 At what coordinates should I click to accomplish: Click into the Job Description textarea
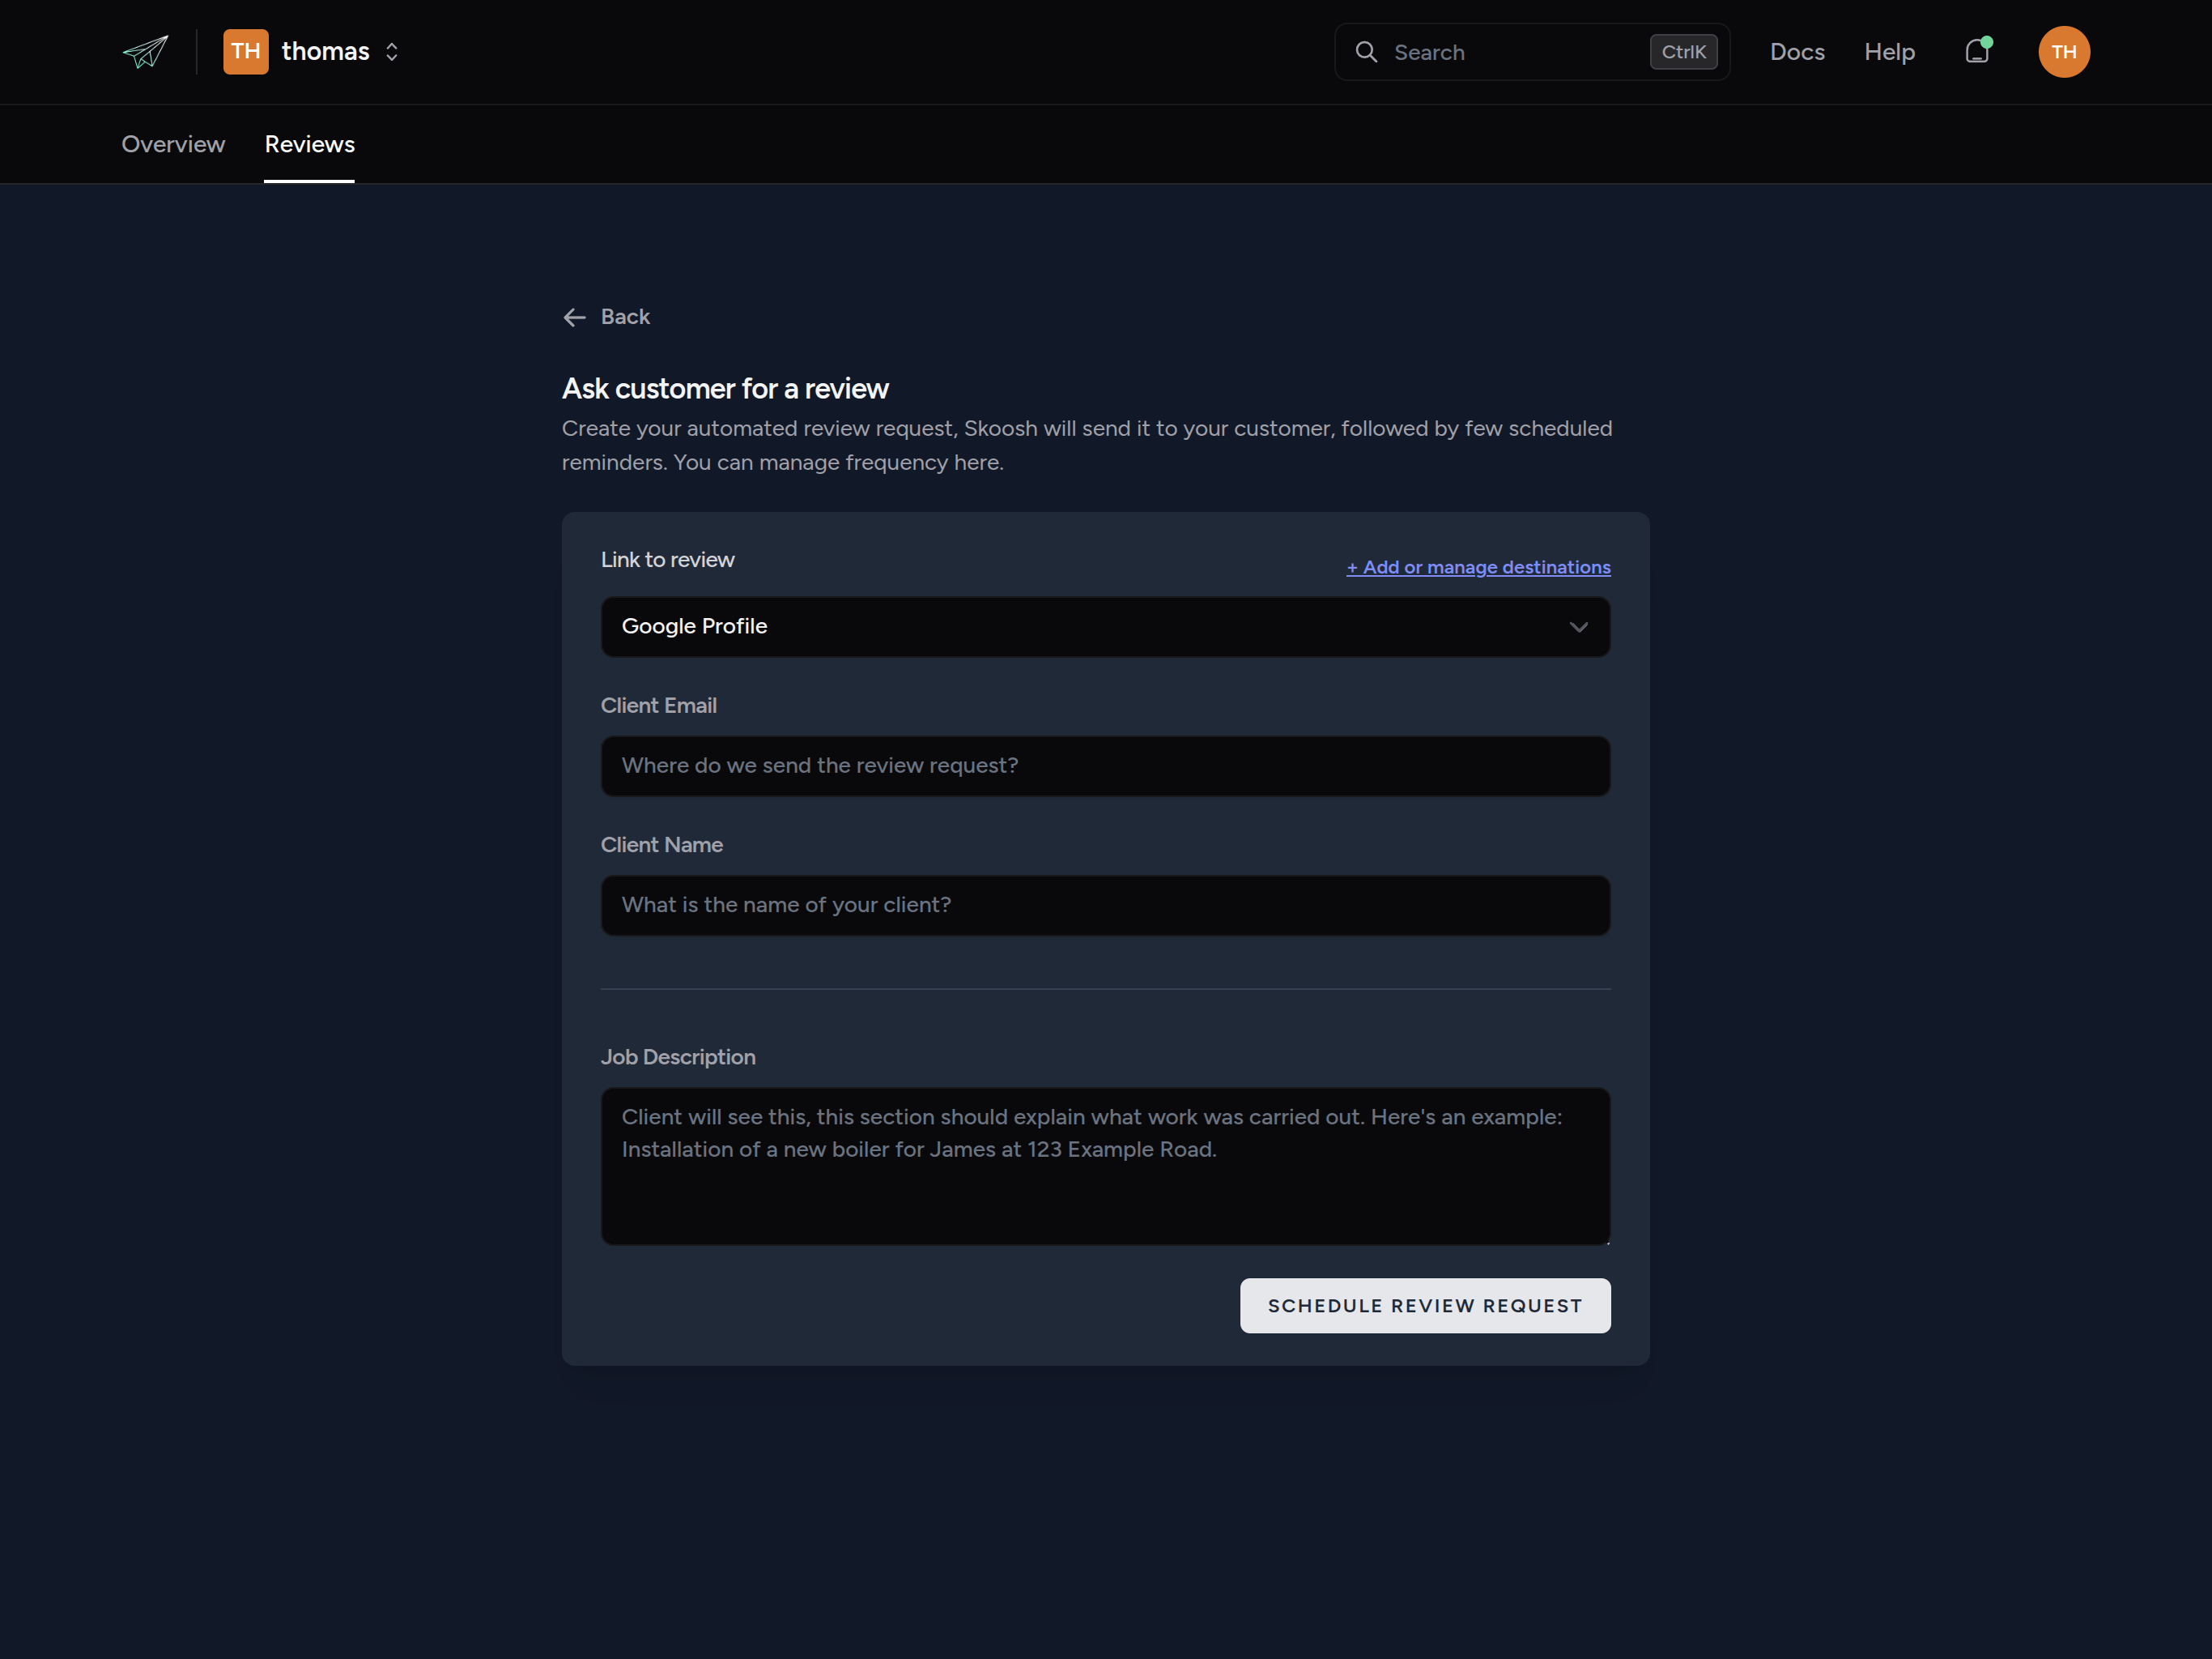(x=1105, y=1166)
